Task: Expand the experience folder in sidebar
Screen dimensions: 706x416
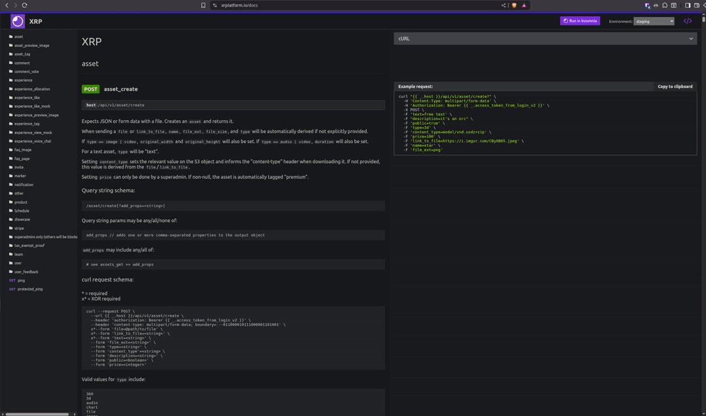Action: pos(23,80)
